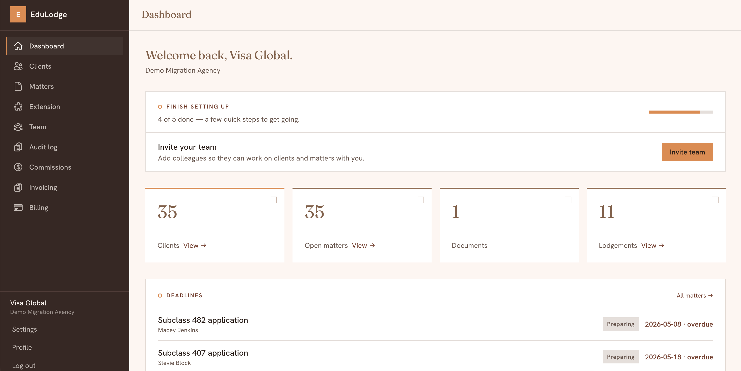Click the Stevie Block client name
Image resolution: width=741 pixels, height=371 pixels.
(x=174, y=363)
